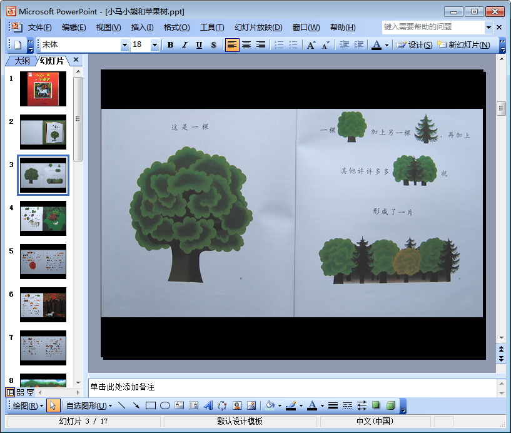Select slide 2 thumbnail
Viewport: 511px width, 433px height.
pos(43,132)
